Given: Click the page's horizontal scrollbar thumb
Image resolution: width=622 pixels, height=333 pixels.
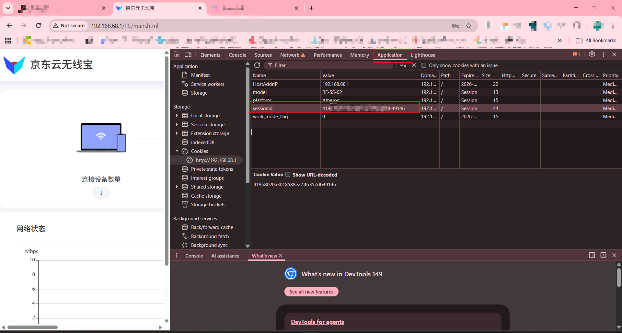Looking at the screenshot, I should tap(32, 327).
